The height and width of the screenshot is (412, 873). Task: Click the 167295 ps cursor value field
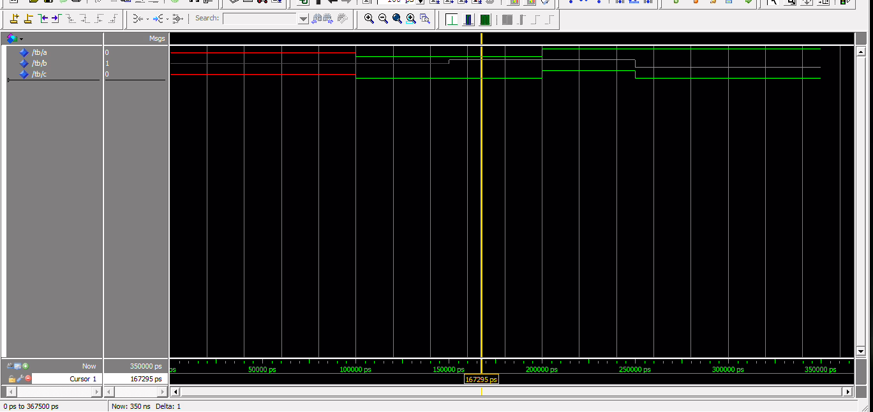(135, 379)
